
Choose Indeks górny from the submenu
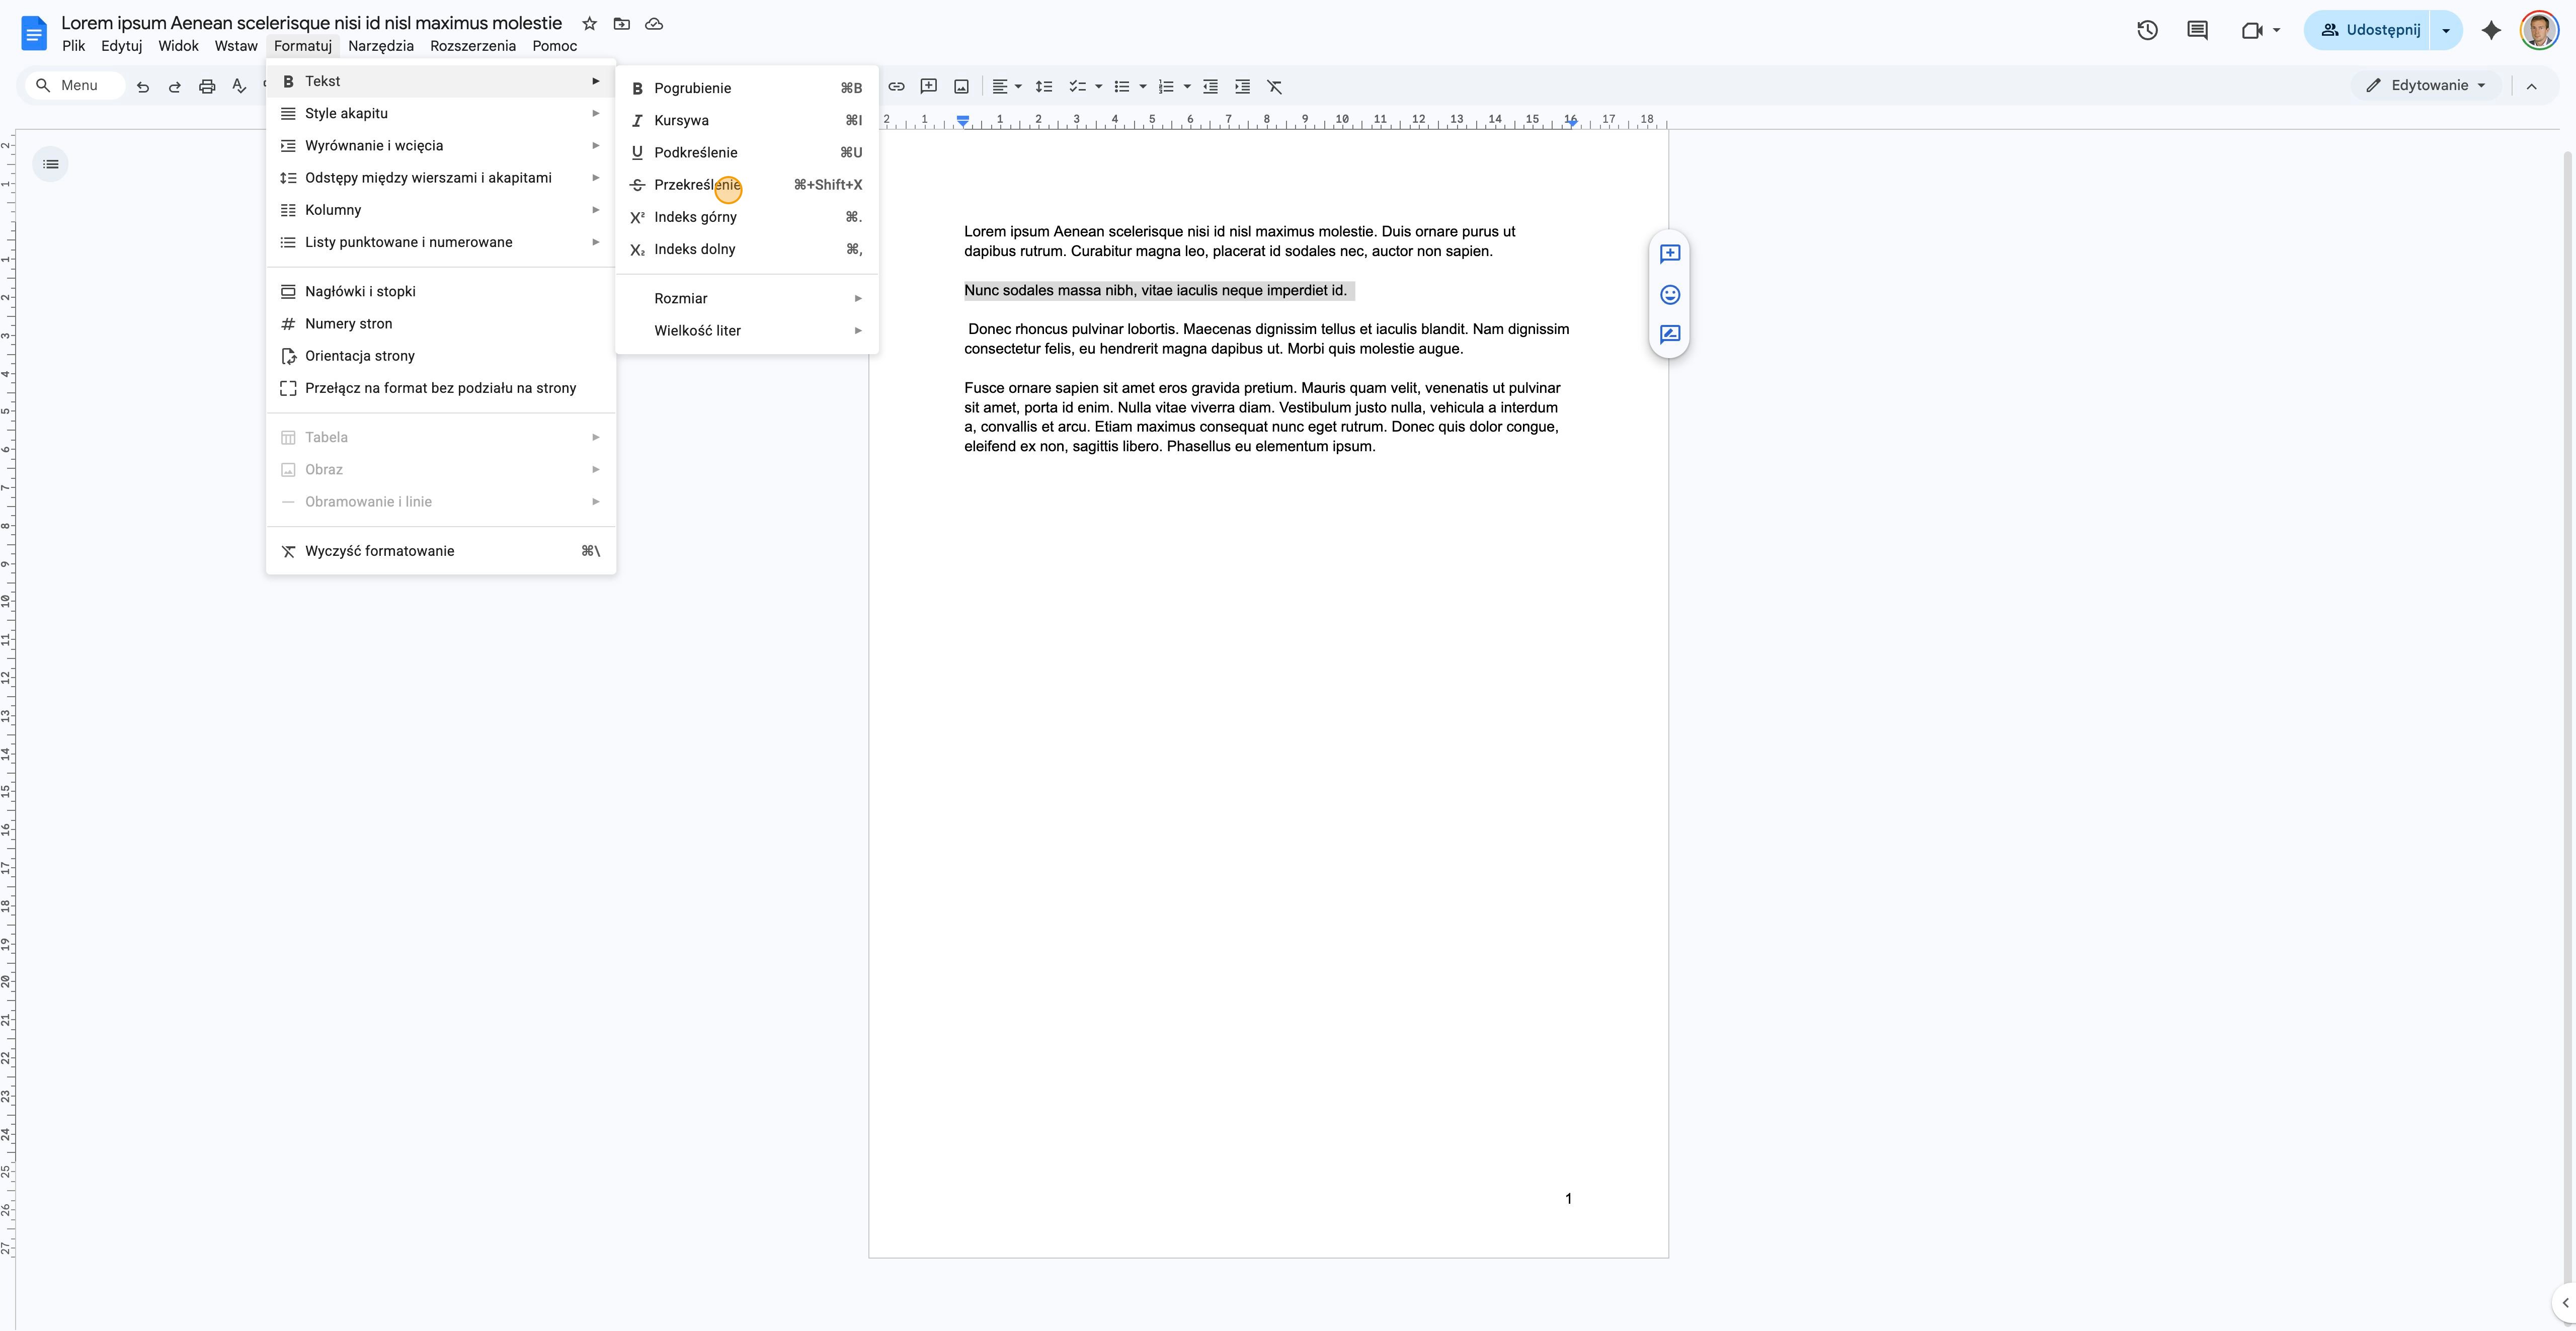(x=747, y=217)
